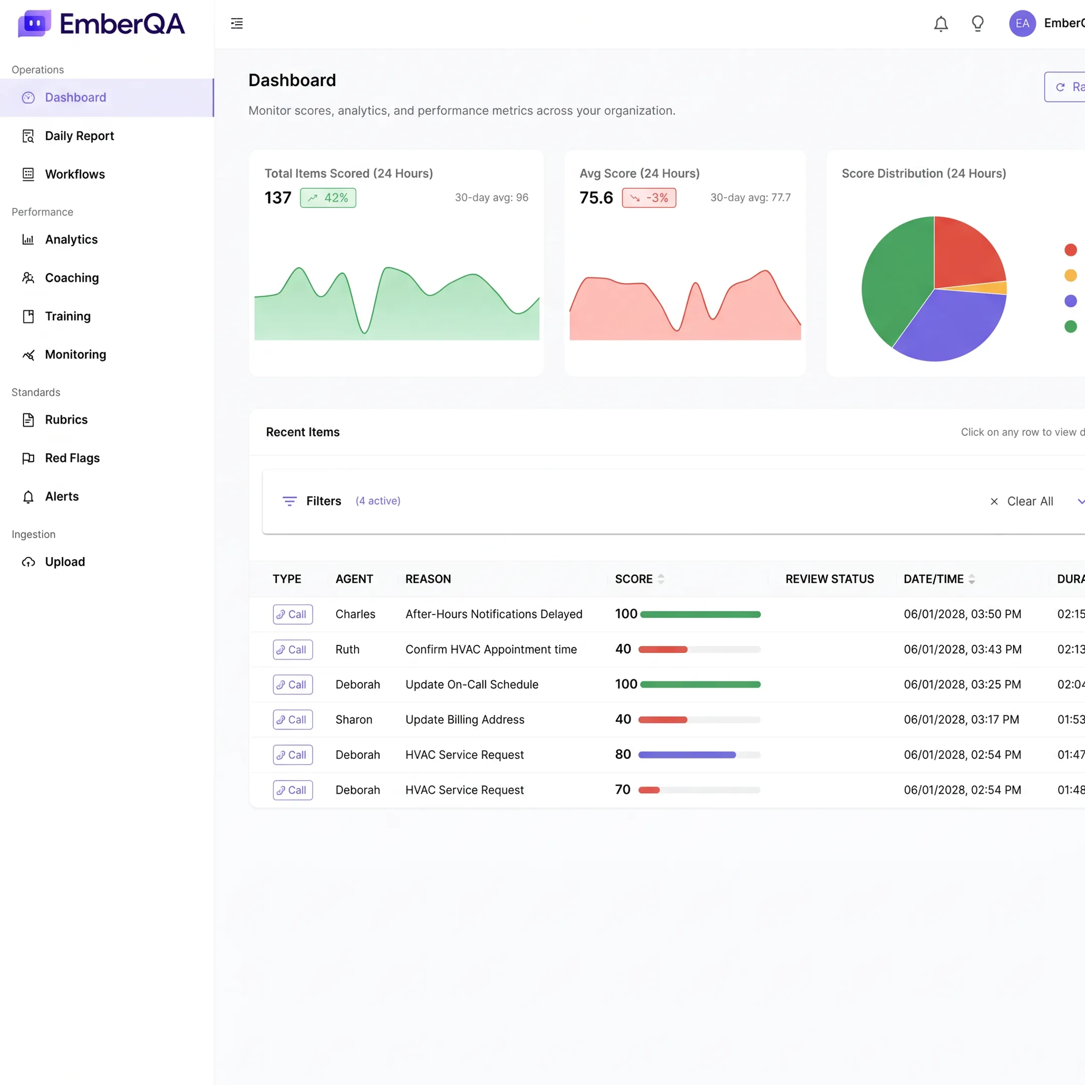
Task: Click the purple legend dot of pie chart
Action: 1070,301
